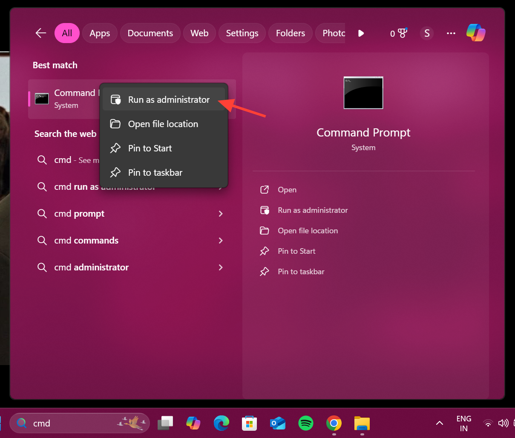Viewport: 515px width, 438px height.
Task: Switch to the Apps filter tab
Action: 100,33
